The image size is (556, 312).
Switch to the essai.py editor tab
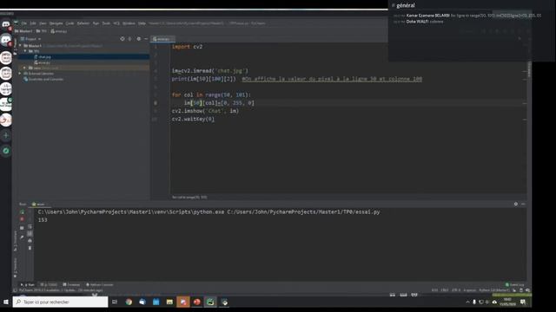pyautogui.click(x=162, y=39)
